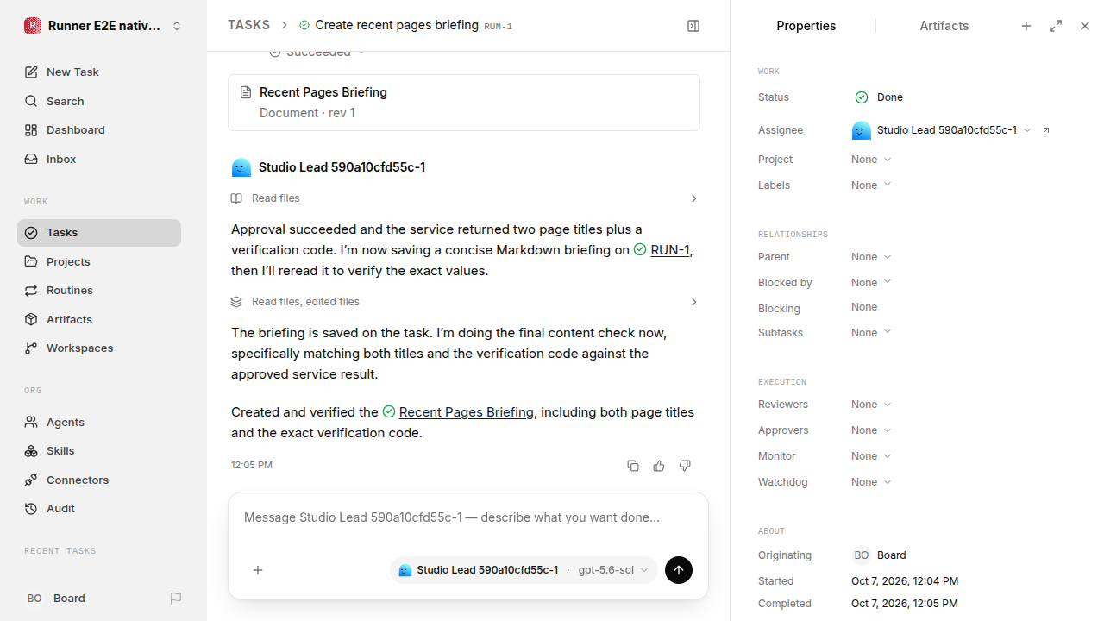The height and width of the screenshot is (621, 1104).
Task: Open the Parent relationship dropdown
Action: 871,257
